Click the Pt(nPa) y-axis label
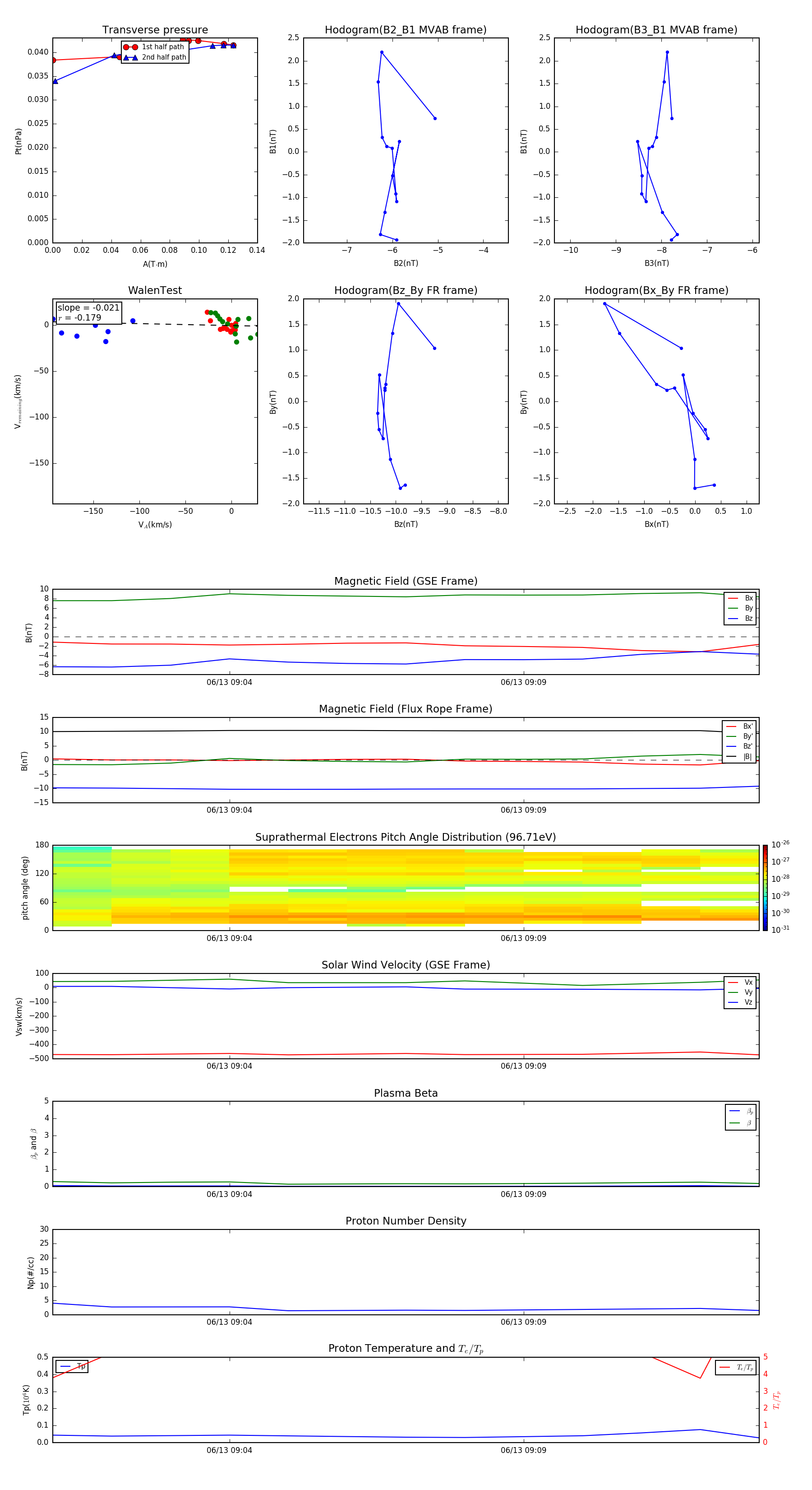The width and height of the screenshot is (812, 1490). click(x=18, y=141)
